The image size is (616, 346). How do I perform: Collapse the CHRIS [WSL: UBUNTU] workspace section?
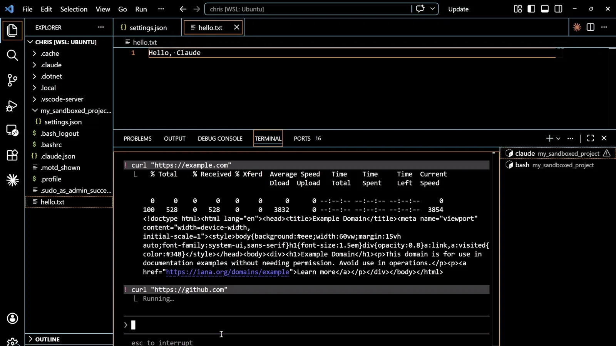pyautogui.click(x=69, y=42)
